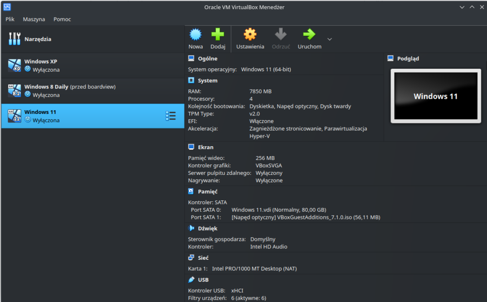Open the Uruchom dropdown arrow
487x302 pixels.
(x=330, y=39)
